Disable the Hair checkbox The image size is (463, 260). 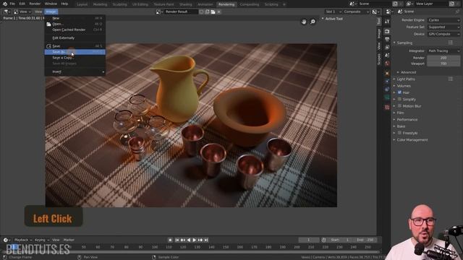pos(399,92)
